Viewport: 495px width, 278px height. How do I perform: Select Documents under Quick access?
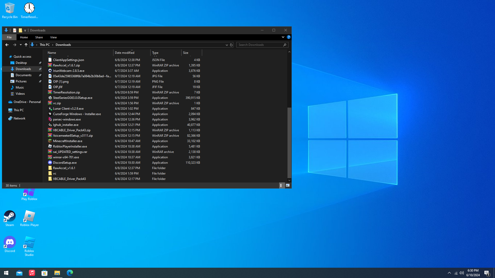(x=23, y=75)
